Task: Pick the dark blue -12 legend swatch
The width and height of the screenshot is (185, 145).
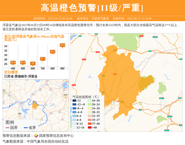Action: 74,101
